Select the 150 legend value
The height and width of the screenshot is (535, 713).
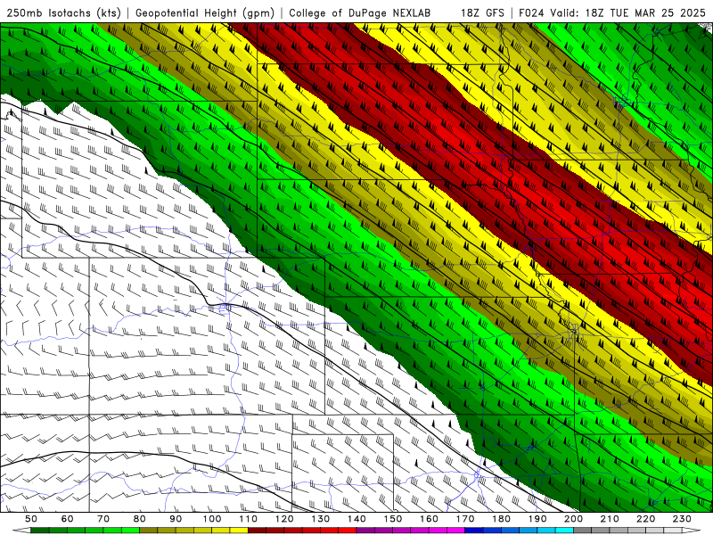393,519
